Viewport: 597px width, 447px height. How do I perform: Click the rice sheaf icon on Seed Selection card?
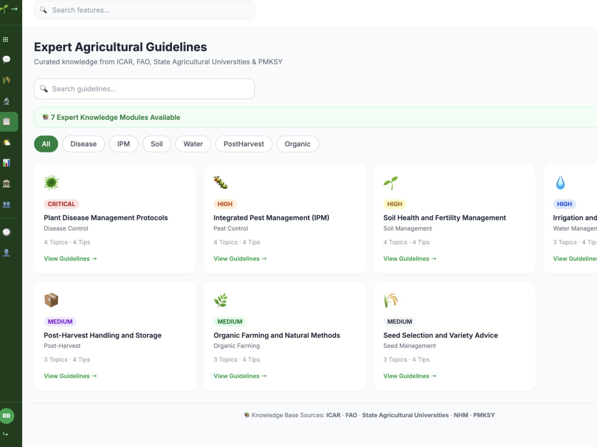(x=390, y=300)
